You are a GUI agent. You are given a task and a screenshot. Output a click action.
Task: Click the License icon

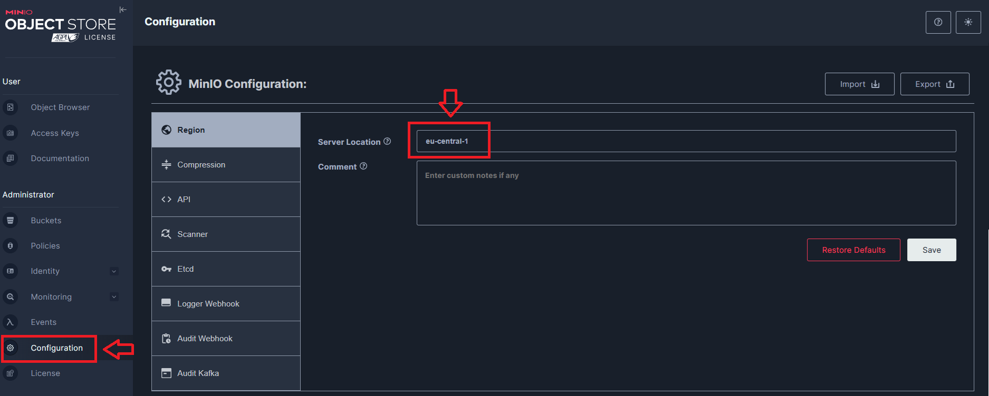(10, 373)
